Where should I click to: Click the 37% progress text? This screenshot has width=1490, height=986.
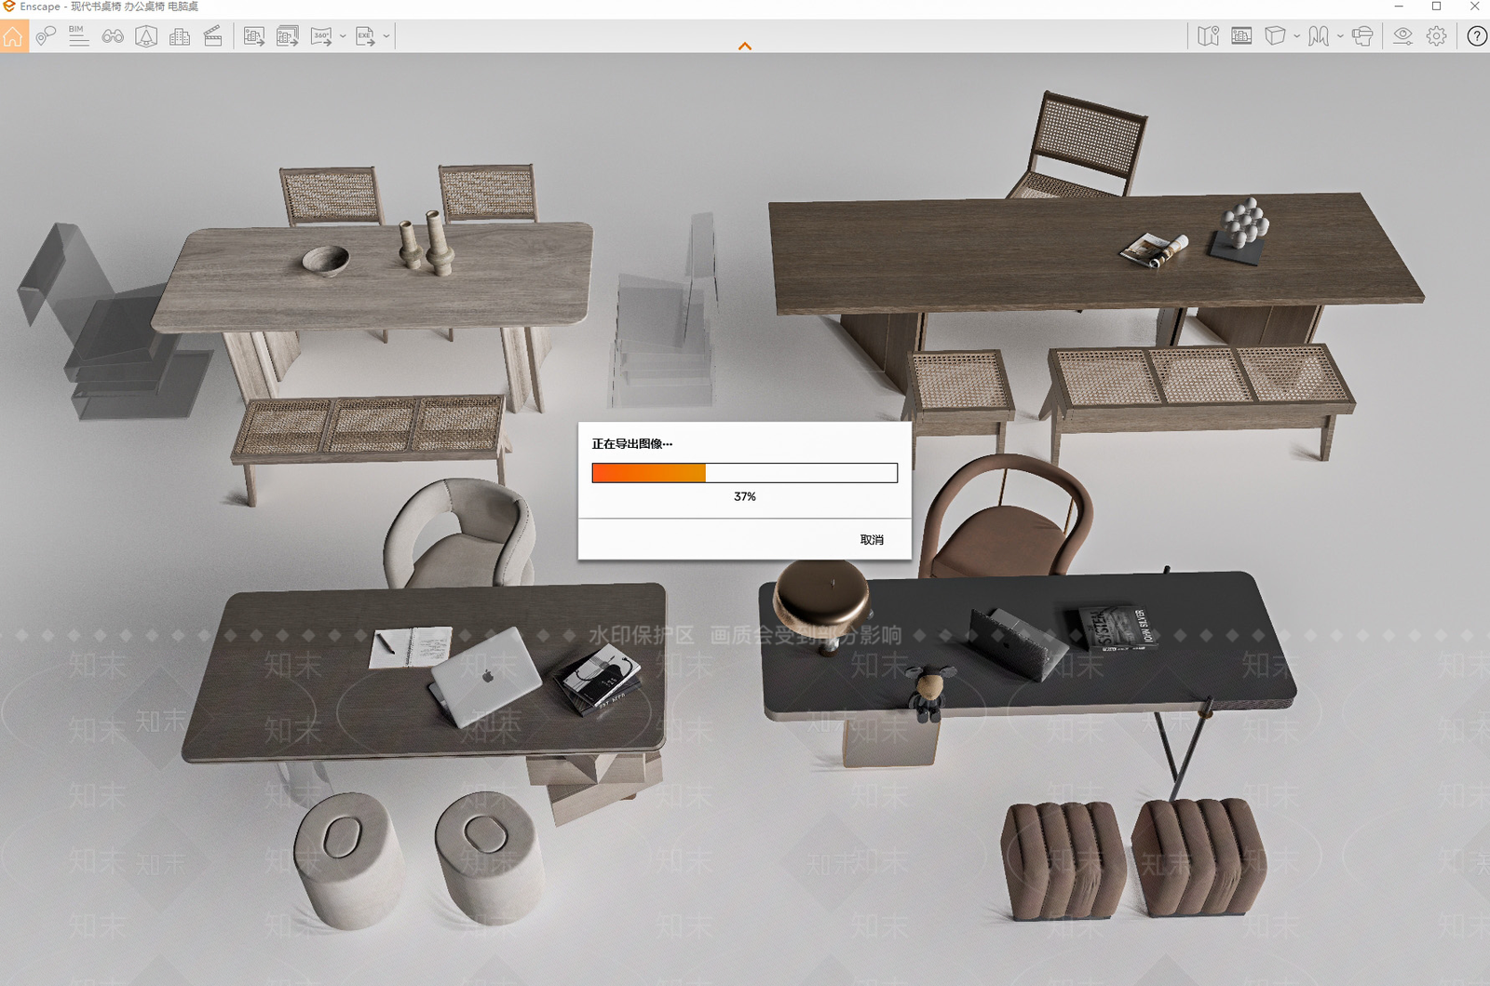(x=745, y=497)
